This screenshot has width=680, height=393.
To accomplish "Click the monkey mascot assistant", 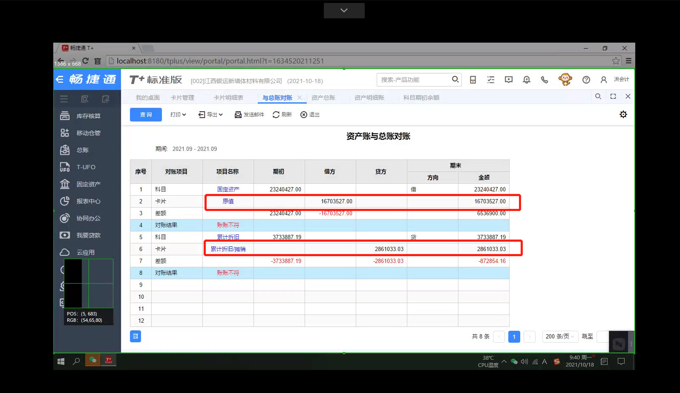I will point(565,79).
